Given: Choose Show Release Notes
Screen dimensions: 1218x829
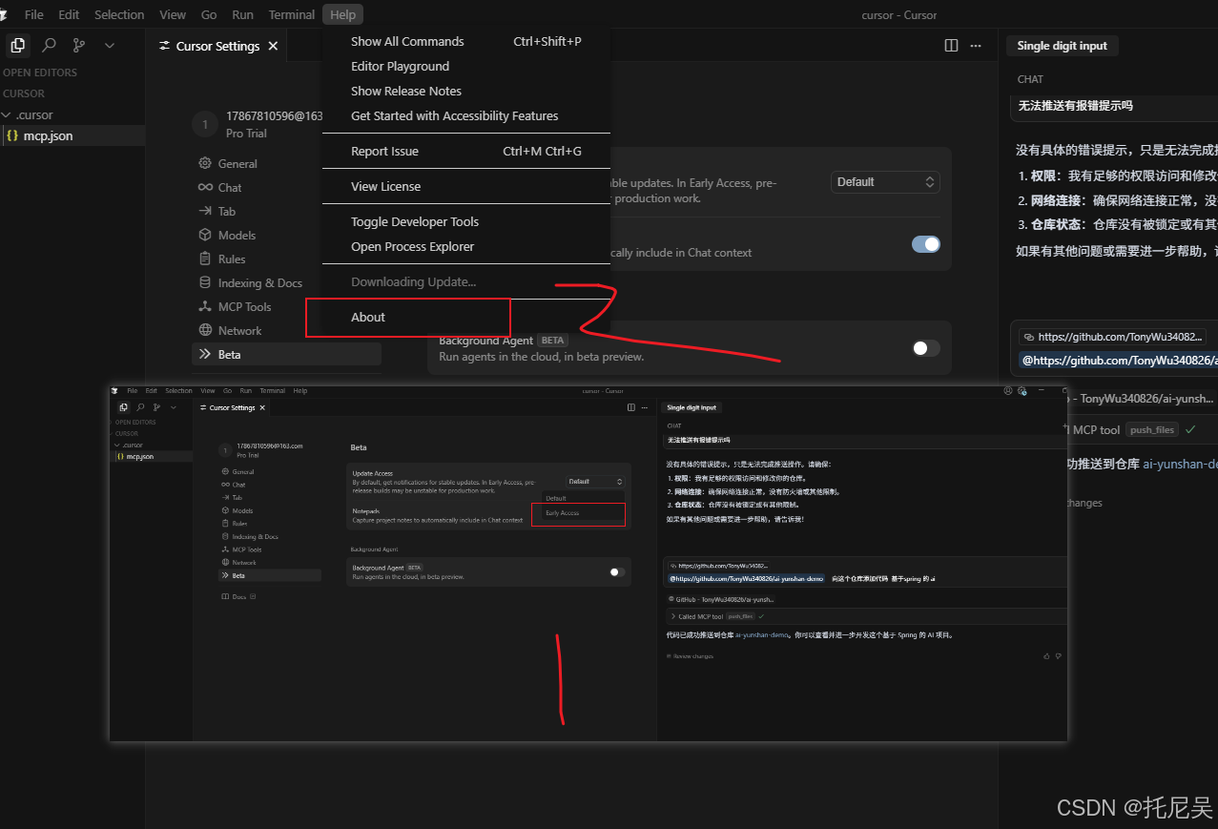Looking at the screenshot, I should point(466,91).
